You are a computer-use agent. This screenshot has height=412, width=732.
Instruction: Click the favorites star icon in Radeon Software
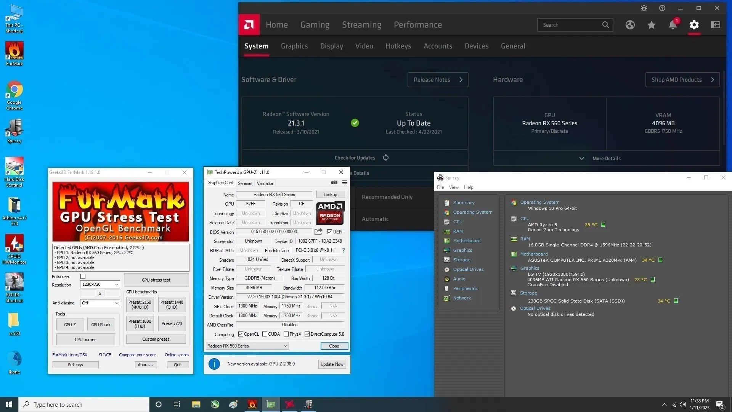[652, 25]
